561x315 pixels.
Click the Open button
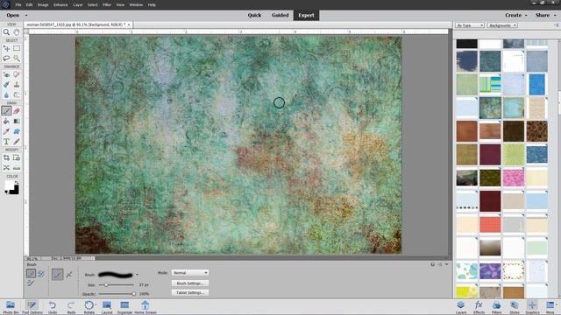pyautogui.click(x=13, y=16)
